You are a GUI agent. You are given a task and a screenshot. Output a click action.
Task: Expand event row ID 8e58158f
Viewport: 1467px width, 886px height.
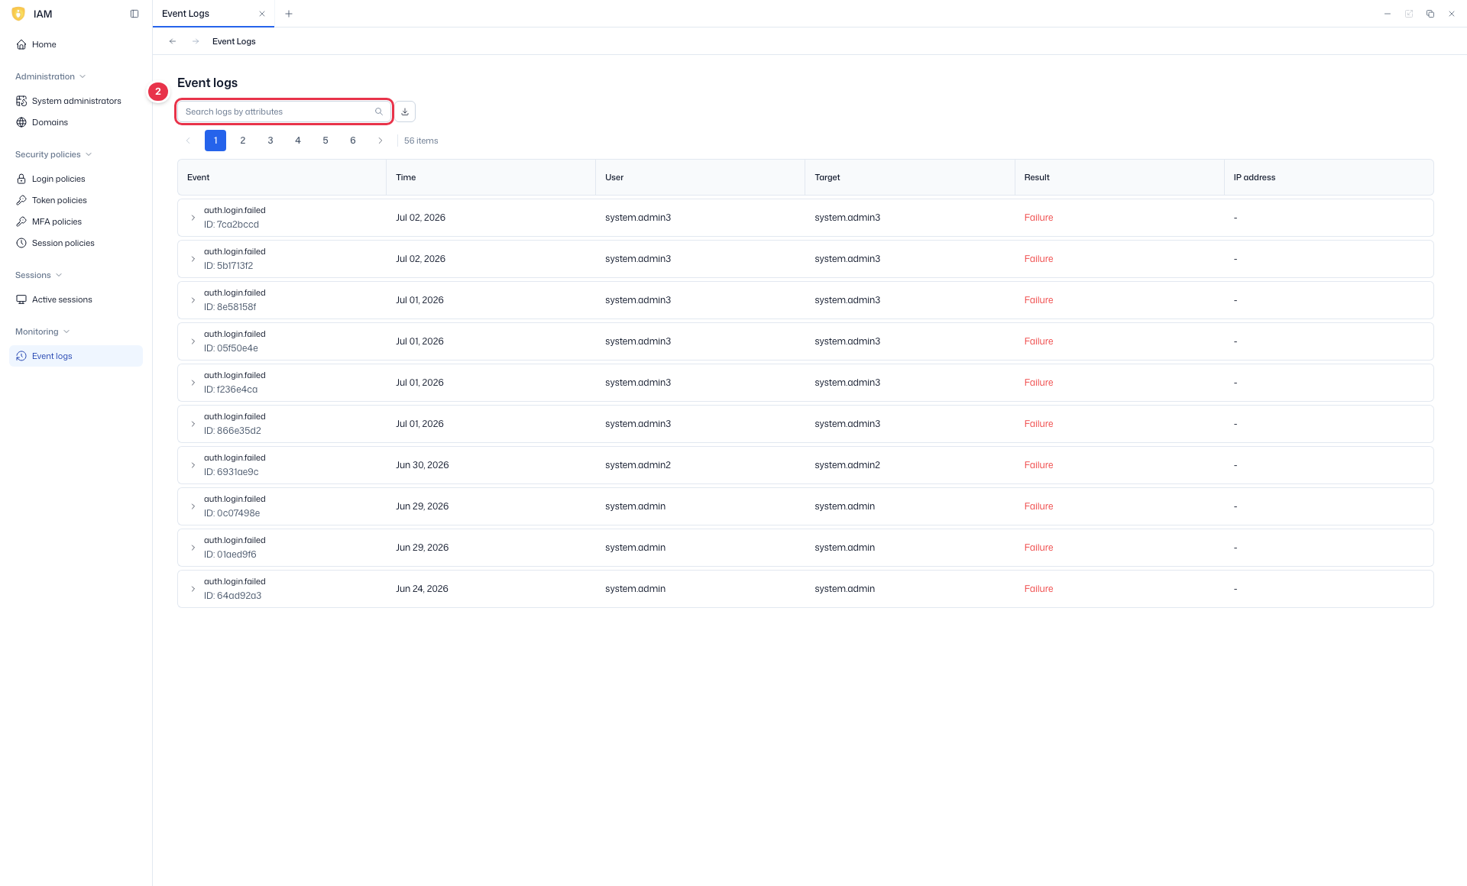(193, 300)
